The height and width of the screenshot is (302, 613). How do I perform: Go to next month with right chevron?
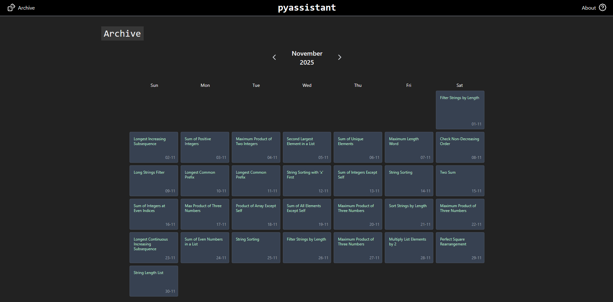tap(339, 57)
